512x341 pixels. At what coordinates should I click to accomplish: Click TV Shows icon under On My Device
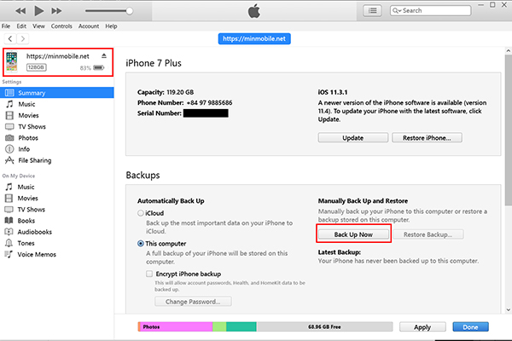pos(9,209)
